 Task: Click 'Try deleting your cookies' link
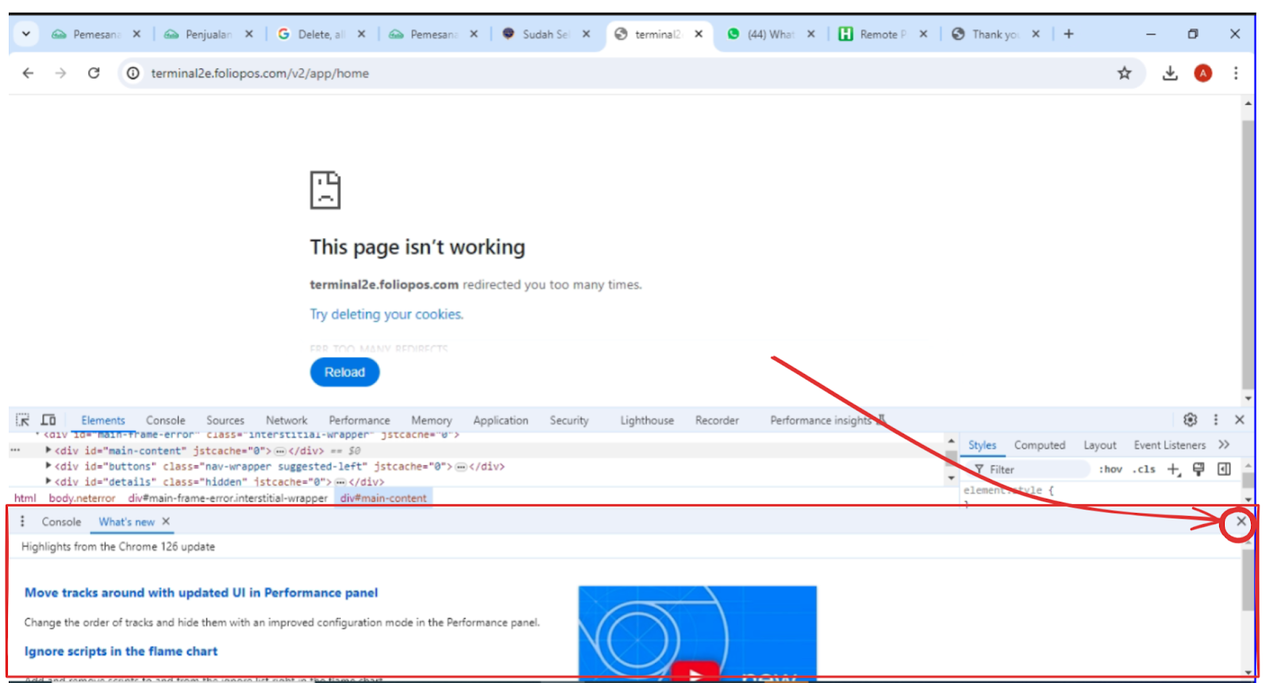click(x=387, y=314)
